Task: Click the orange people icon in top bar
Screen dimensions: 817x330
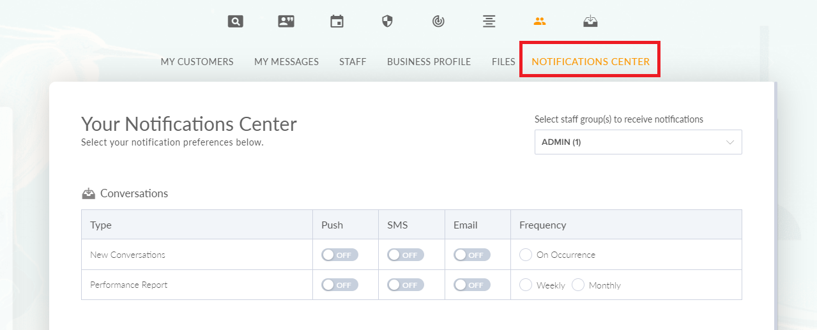Action: click(540, 21)
